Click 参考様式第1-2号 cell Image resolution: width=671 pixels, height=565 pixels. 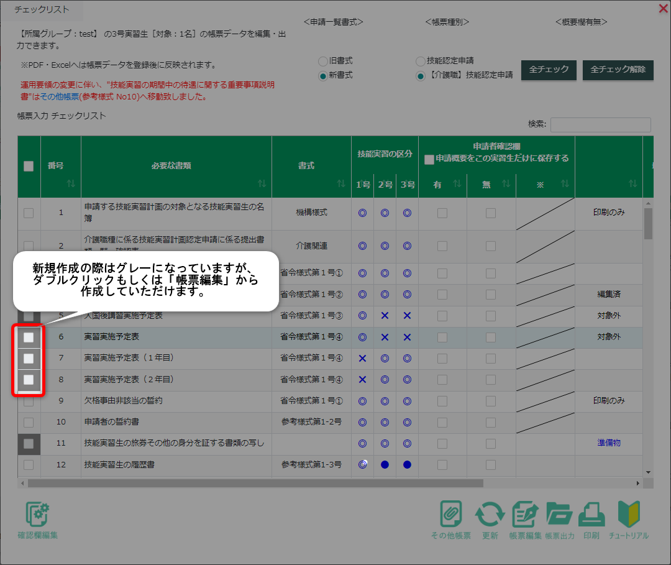click(x=311, y=422)
